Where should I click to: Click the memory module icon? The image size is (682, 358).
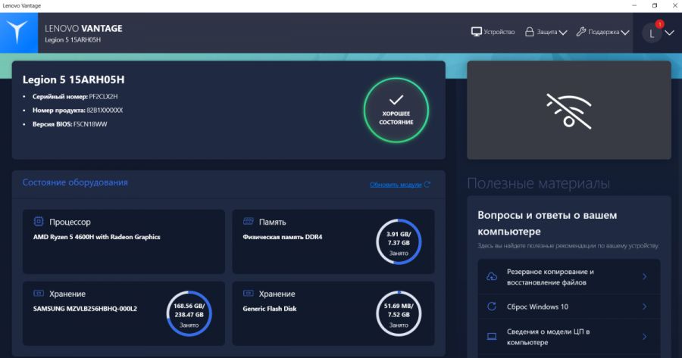point(247,222)
